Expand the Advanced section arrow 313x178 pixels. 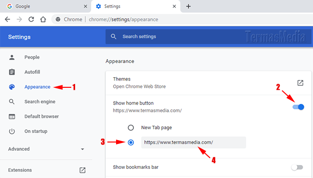coord(82,149)
